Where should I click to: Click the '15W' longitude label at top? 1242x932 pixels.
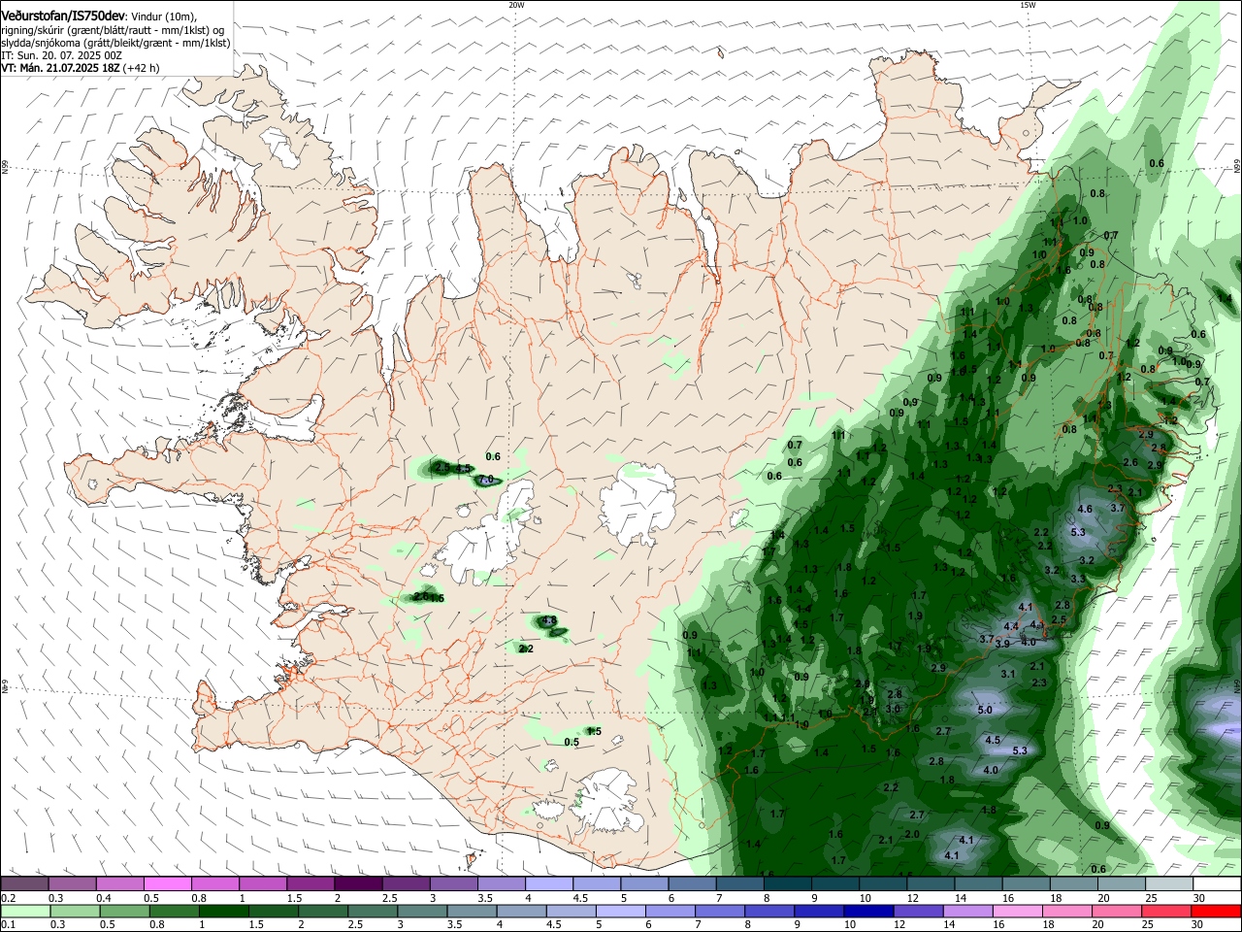click(x=1028, y=5)
